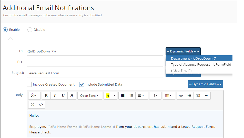Screen dimensions: 244x138
Task: Click the eraser remove-format icon
Action: [x=72, y=95]
